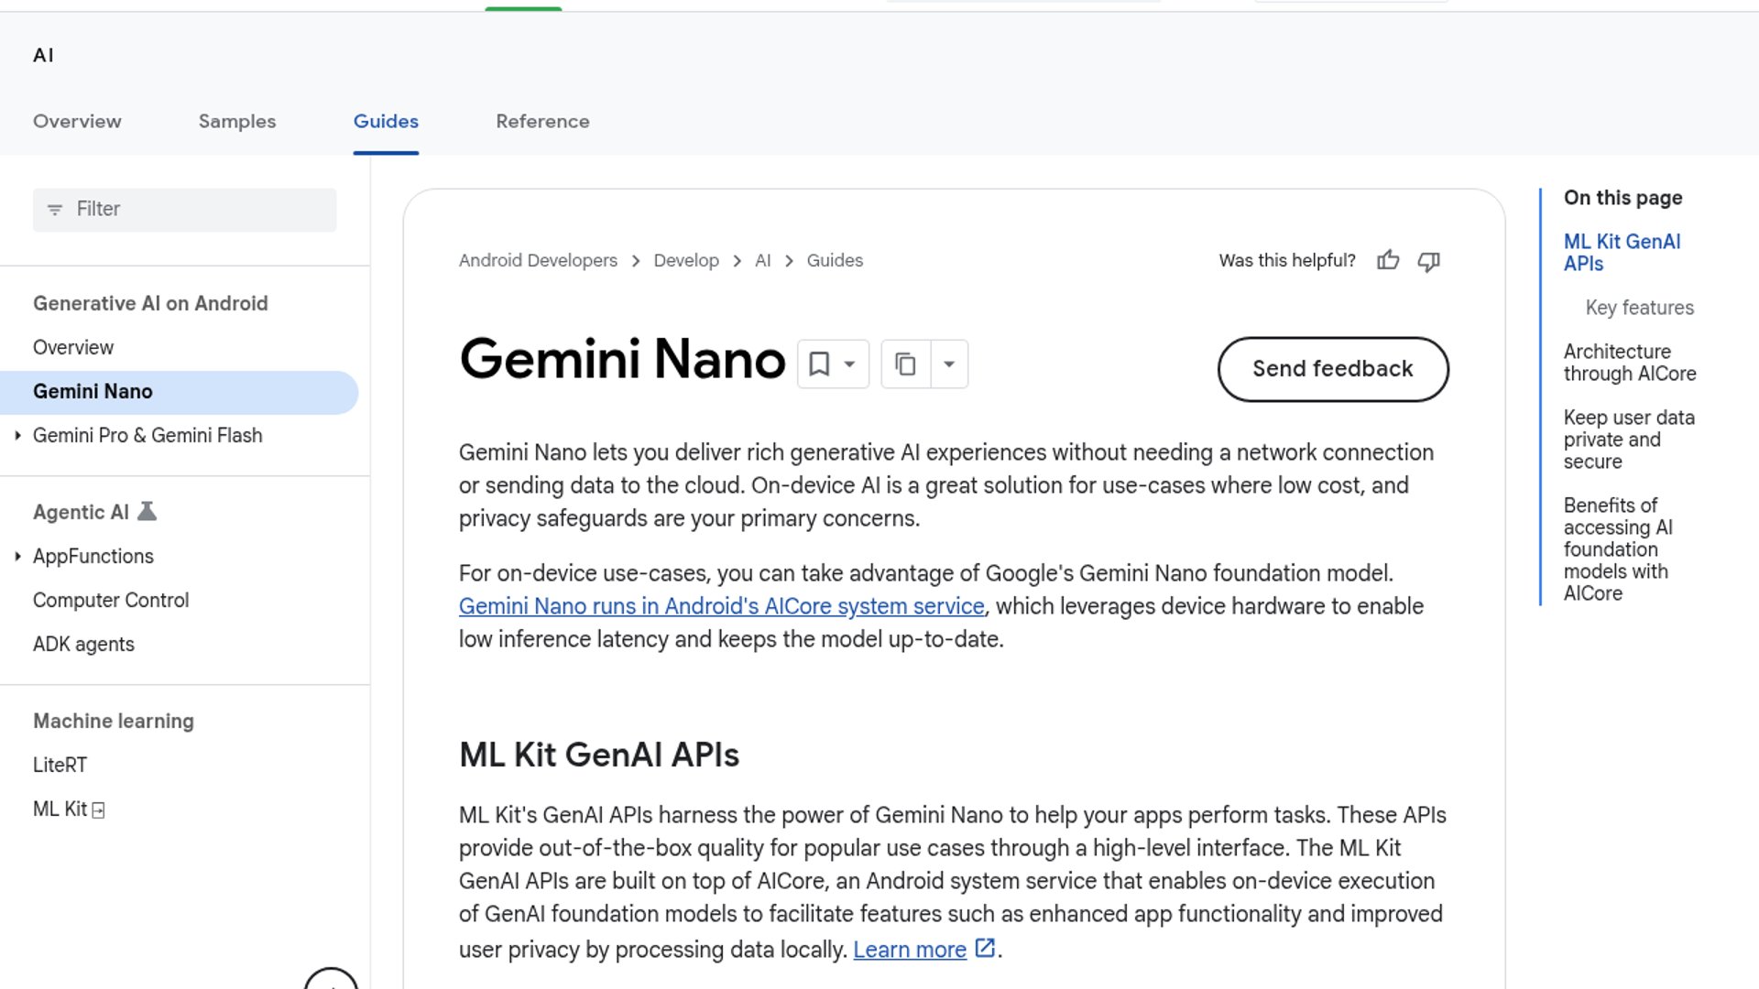Jump to Keep user data private section
The height and width of the screenshot is (989, 1759).
[x=1629, y=440]
